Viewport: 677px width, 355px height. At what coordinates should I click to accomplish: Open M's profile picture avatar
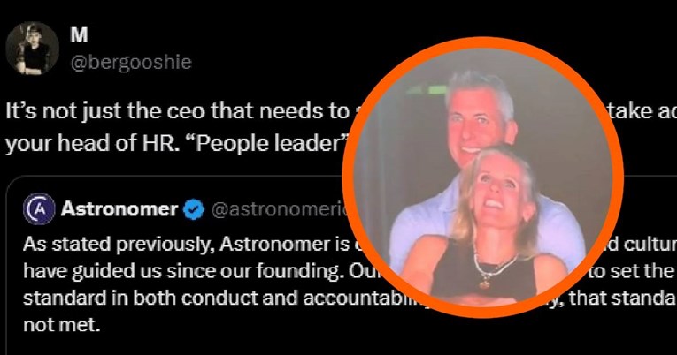coord(33,49)
